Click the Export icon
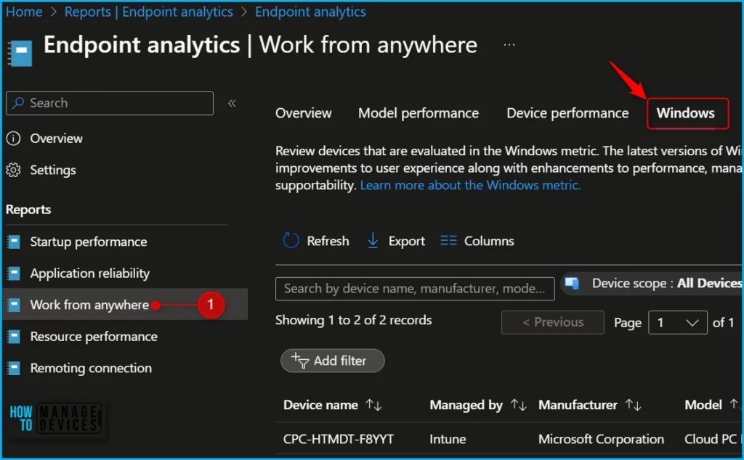The width and height of the screenshot is (744, 460). pyautogui.click(x=373, y=240)
